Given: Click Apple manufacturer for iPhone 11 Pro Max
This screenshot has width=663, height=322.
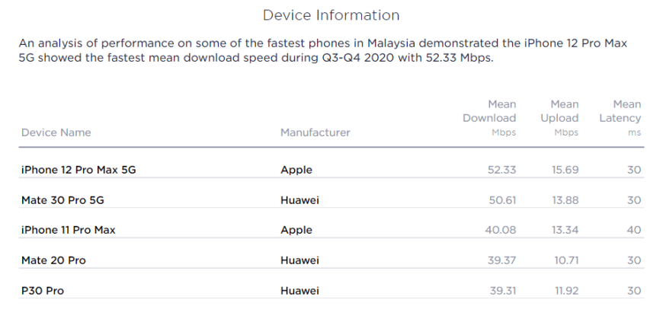Looking at the screenshot, I should click(x=296, y=230).
